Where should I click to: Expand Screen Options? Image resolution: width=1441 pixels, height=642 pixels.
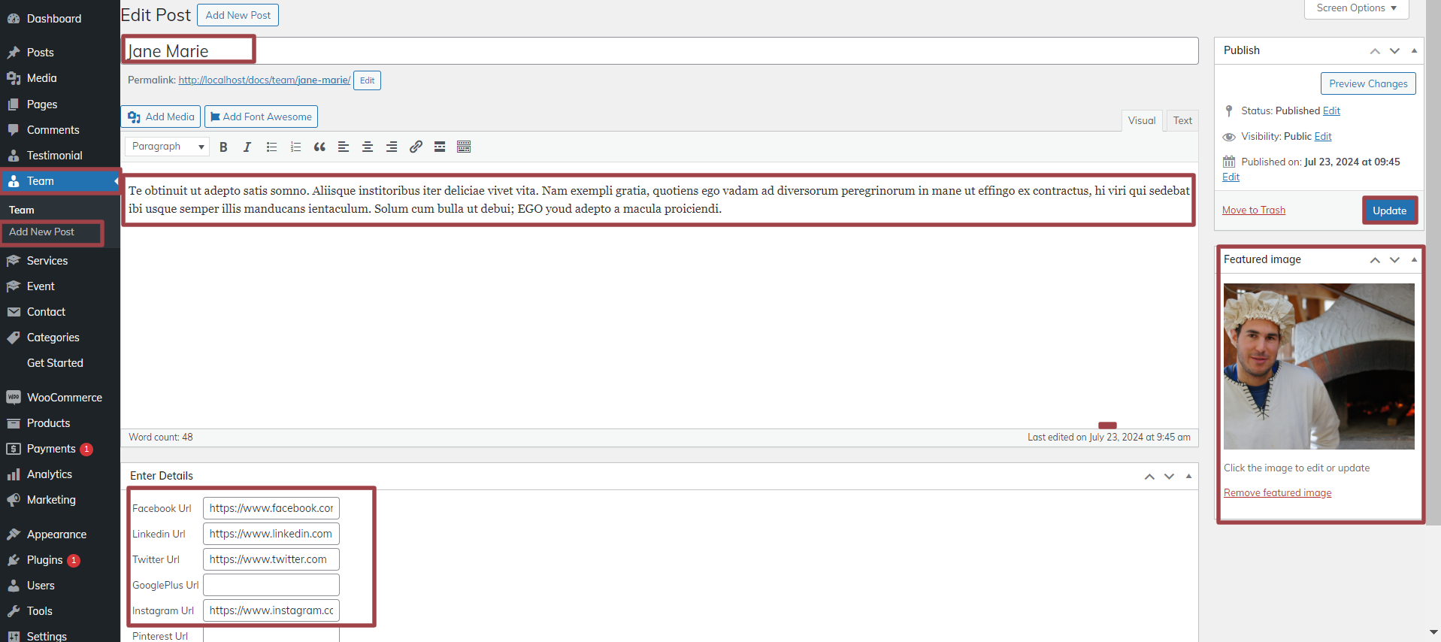pos(1356,8)
